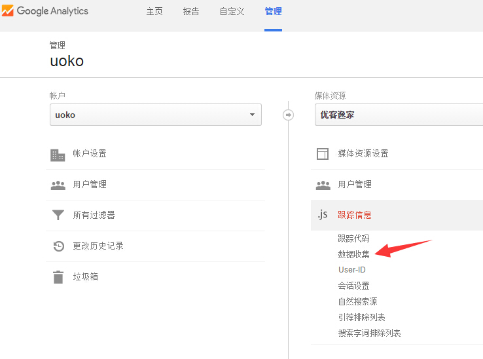Click the uoko page heading
This screenshot has height=359, width=483.
coord(67,61)
